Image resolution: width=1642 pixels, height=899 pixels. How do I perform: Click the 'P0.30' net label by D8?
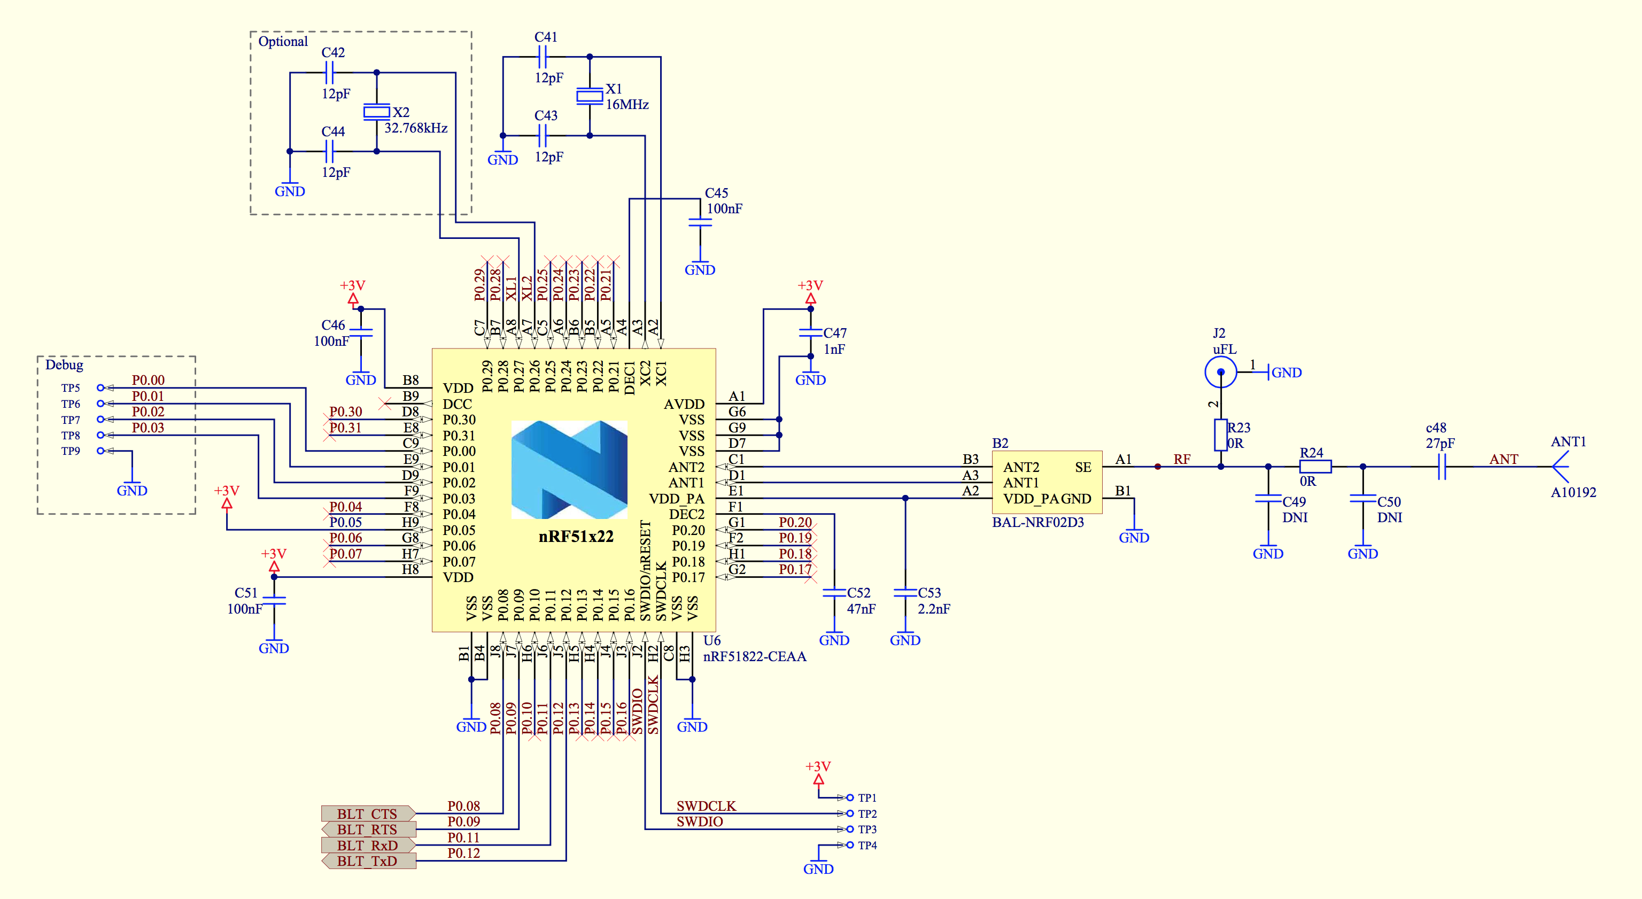point(345,412)
